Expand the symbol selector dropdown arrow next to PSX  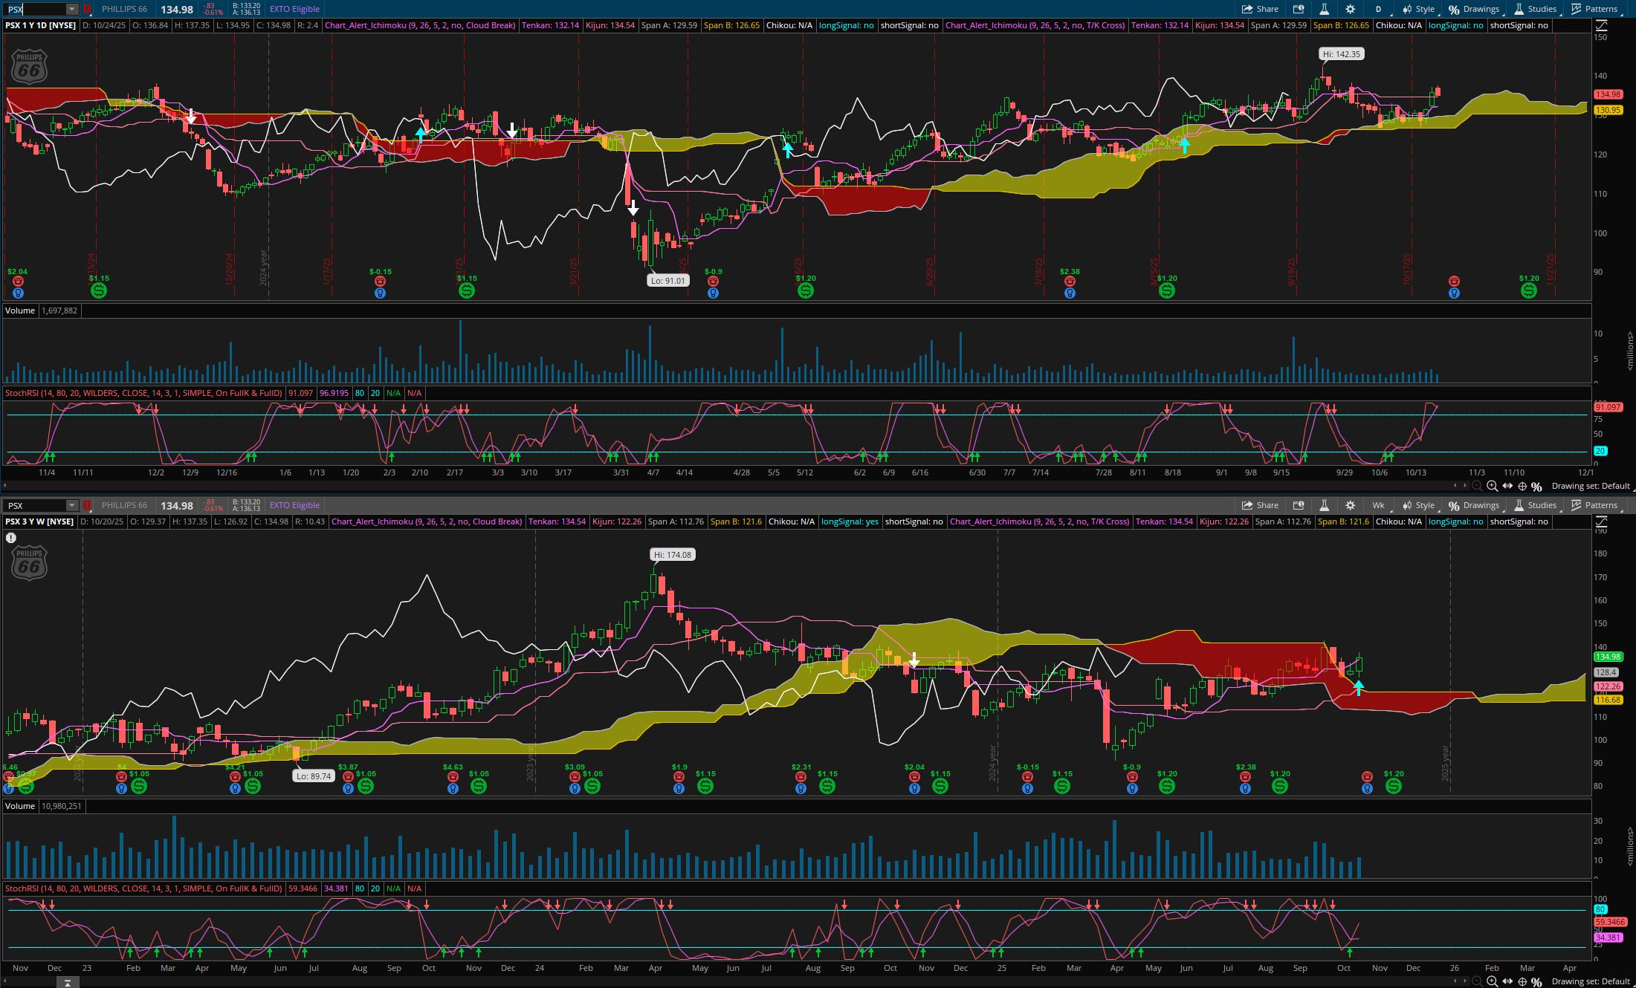coord(71,9)
